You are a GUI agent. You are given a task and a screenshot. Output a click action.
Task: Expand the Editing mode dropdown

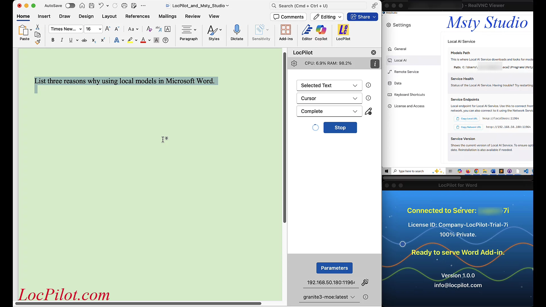(x=327, y=17)
